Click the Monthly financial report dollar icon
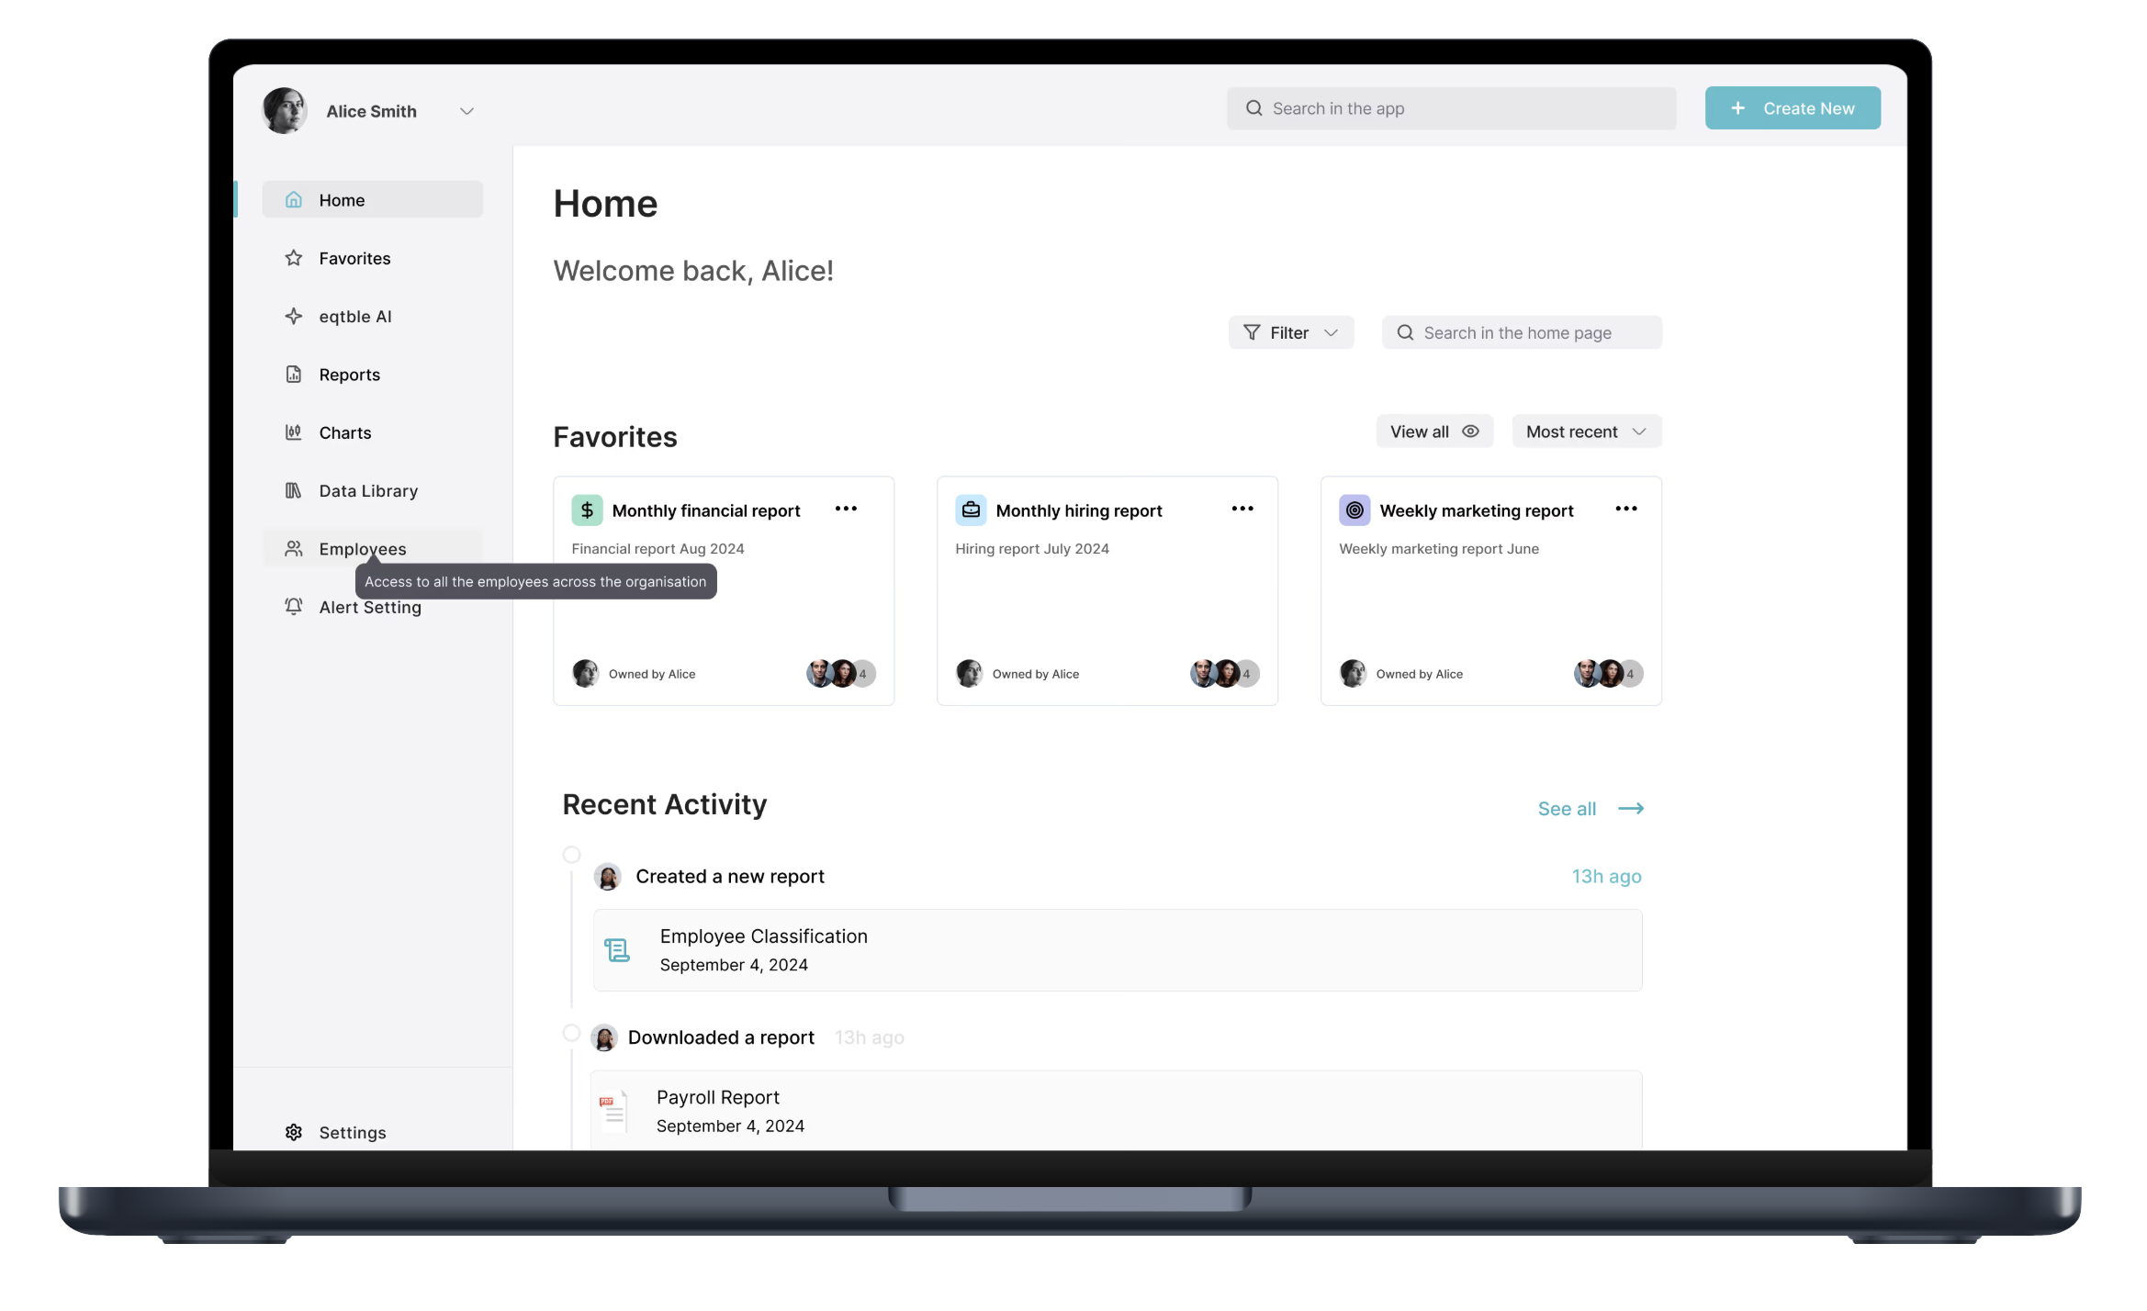This screenshot has height=1311, width=2147. tap(587, 510)
